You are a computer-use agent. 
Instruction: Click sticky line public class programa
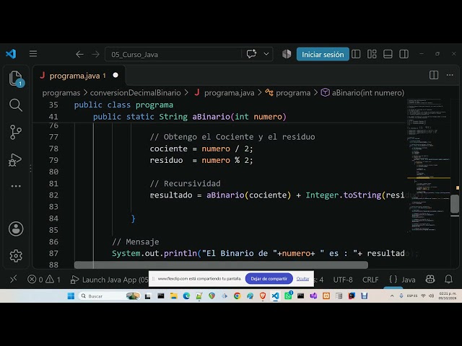pyautogui.click(x=123, y=105)
